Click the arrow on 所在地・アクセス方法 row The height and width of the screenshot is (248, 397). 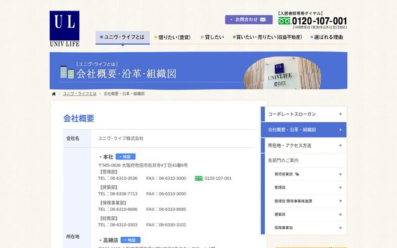point(341,146)
